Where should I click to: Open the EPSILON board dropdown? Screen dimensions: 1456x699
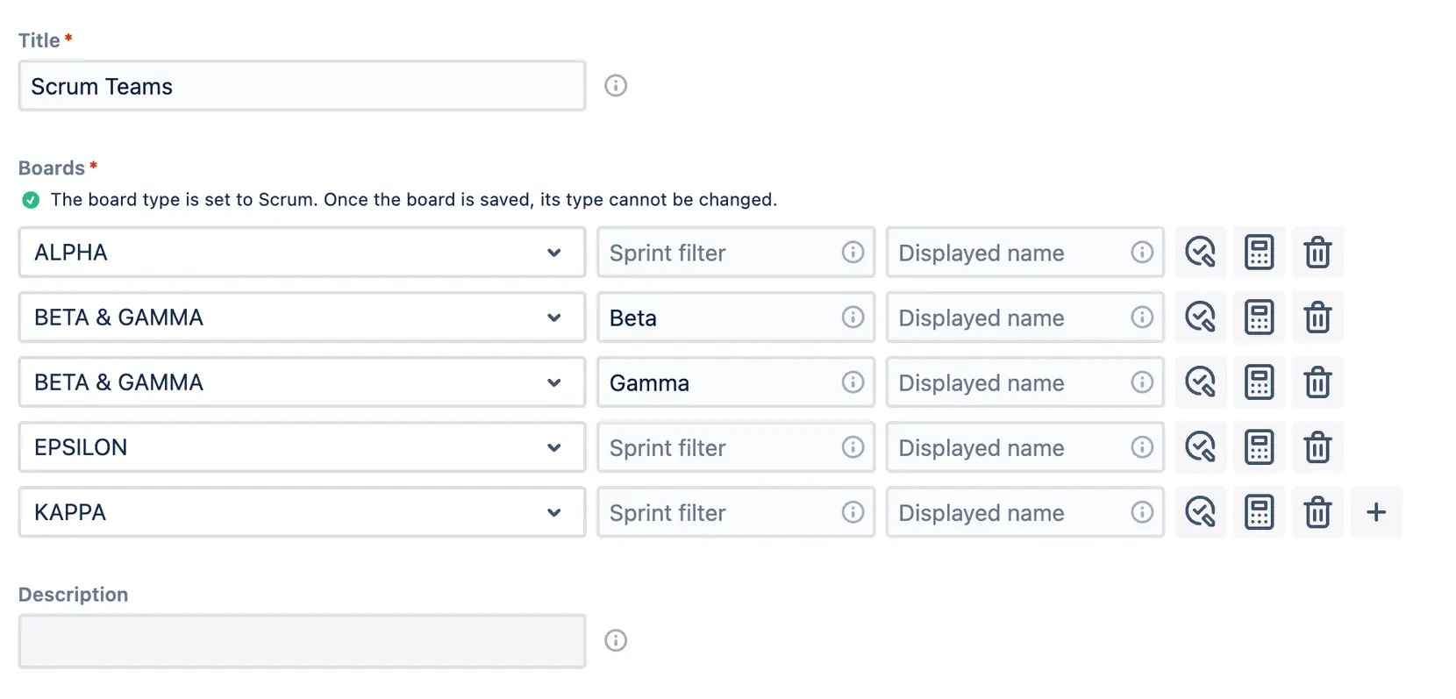pos(302,447)
